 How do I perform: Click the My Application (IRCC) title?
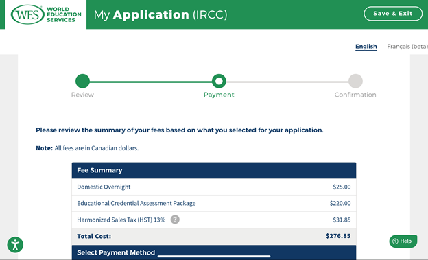(x=160, y=14)
